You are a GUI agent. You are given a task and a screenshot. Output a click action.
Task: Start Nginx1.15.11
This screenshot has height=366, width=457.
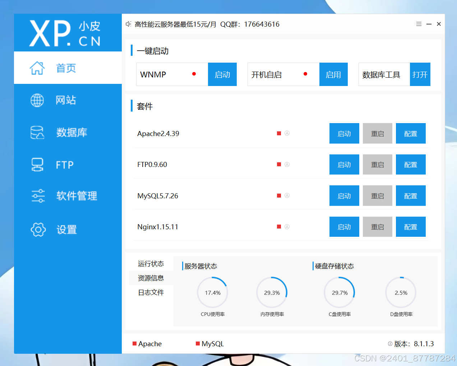point(344,227)
